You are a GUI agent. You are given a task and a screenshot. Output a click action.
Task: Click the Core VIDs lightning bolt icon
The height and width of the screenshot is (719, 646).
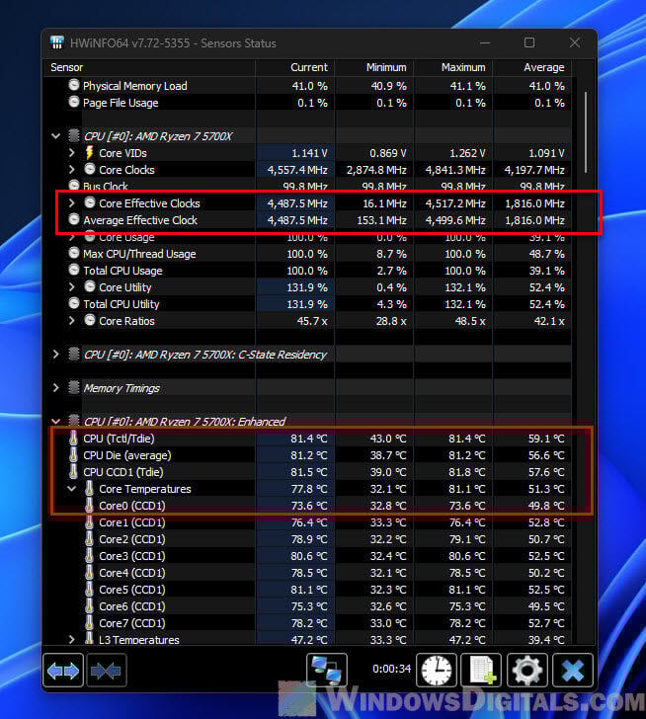(90, 153)
